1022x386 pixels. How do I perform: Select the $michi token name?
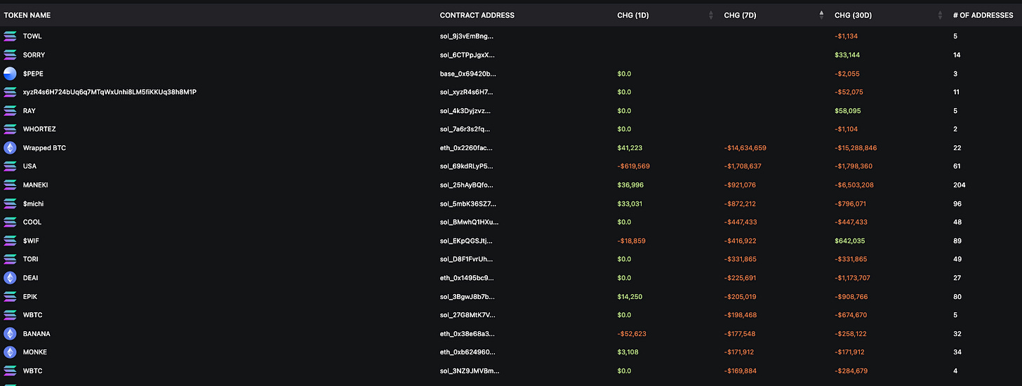(34, 204)
